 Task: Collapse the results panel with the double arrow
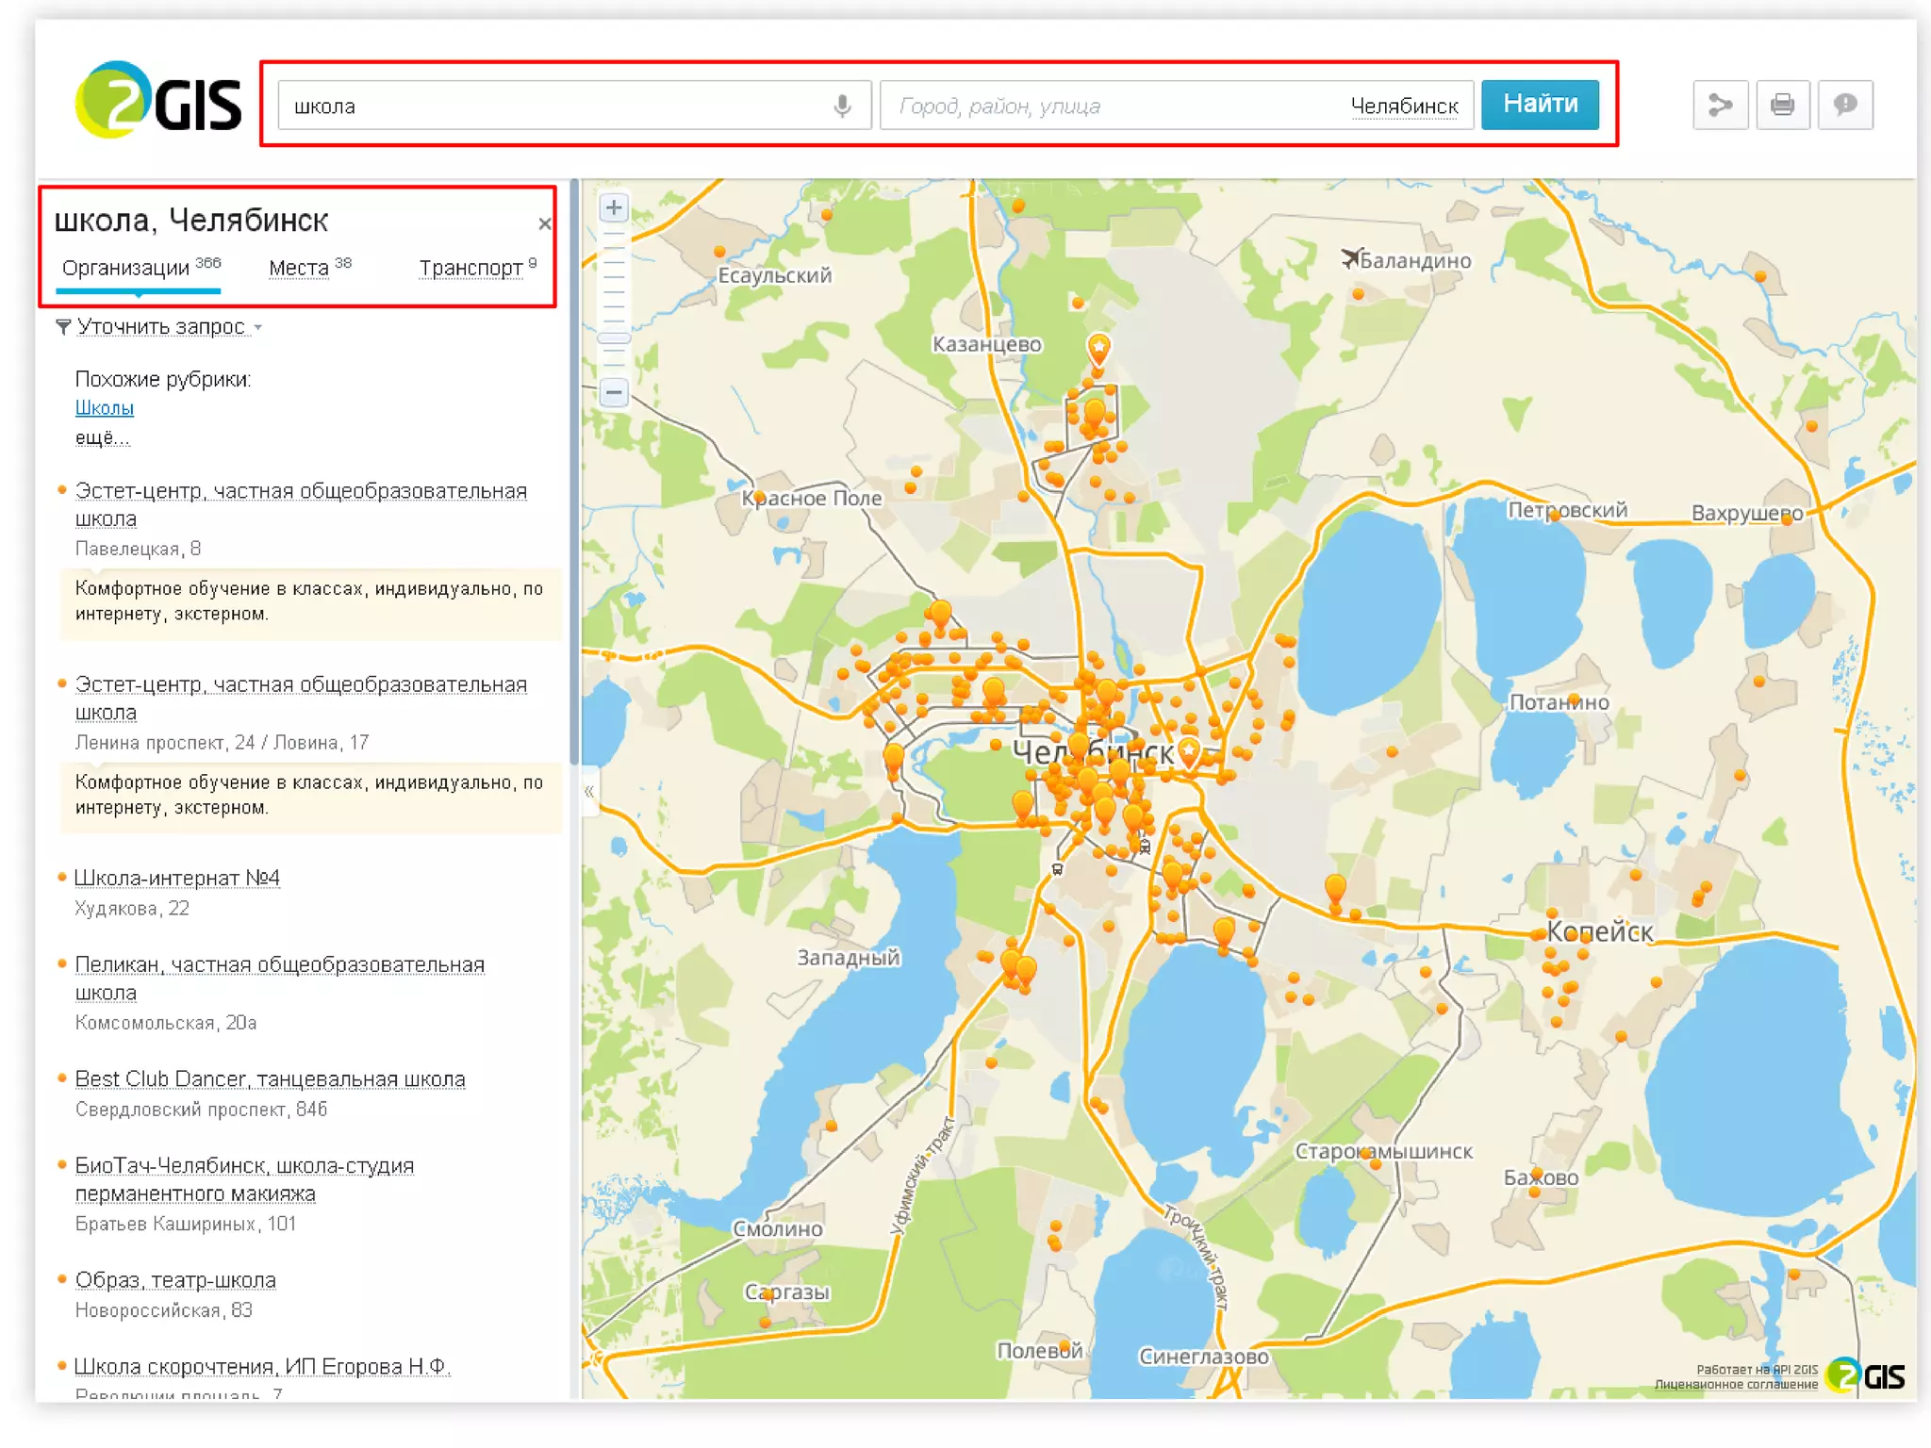[x=588, y=792]
